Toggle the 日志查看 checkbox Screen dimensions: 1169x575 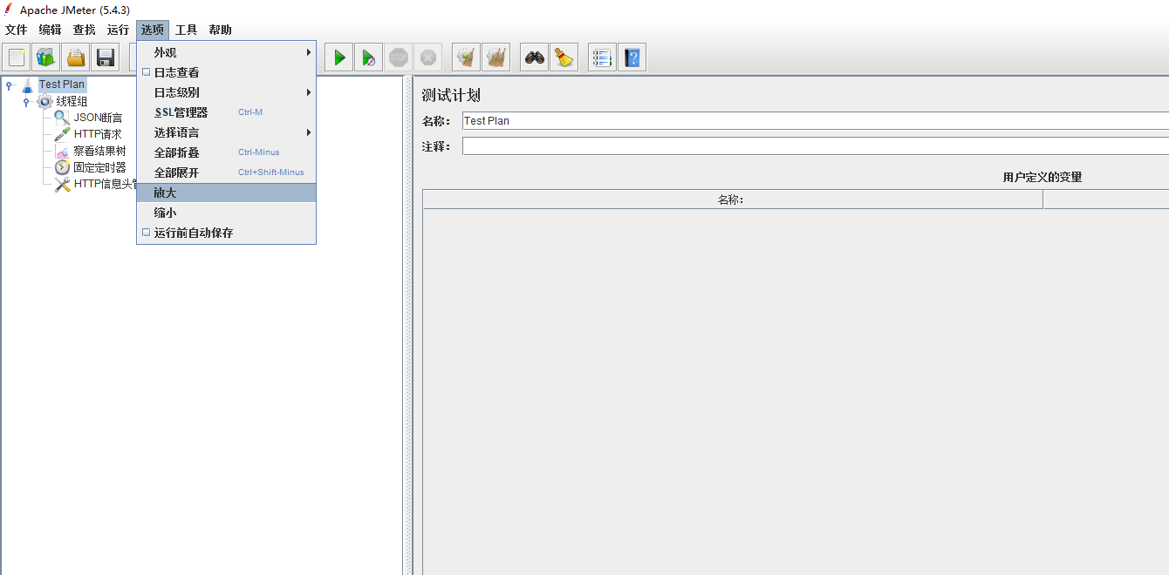(147, 72)
